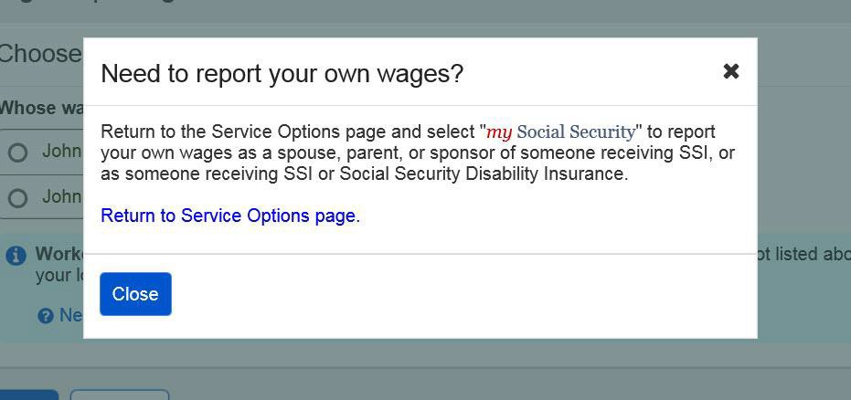Open the Return to Service Options page link
851x400 pixels.
tap(228, 216)
